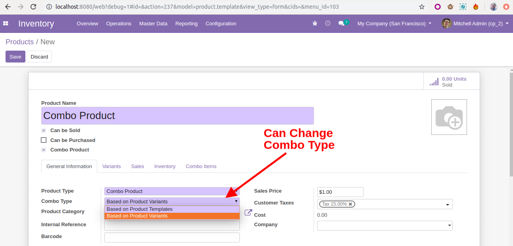Bookmark this page with the star icon
The height and width of the screenshot is (246, 513).
click(x=421, y=7)
